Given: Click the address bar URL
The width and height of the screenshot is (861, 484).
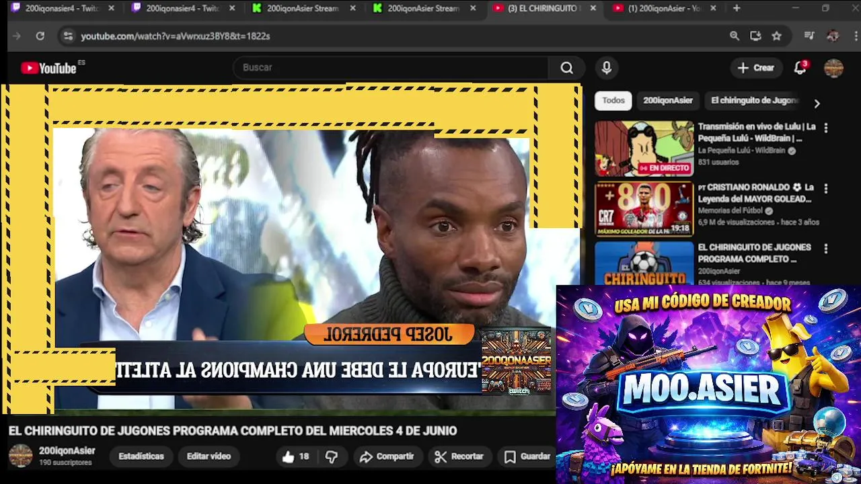Looking at the screenshot, I should click(176, 36).
